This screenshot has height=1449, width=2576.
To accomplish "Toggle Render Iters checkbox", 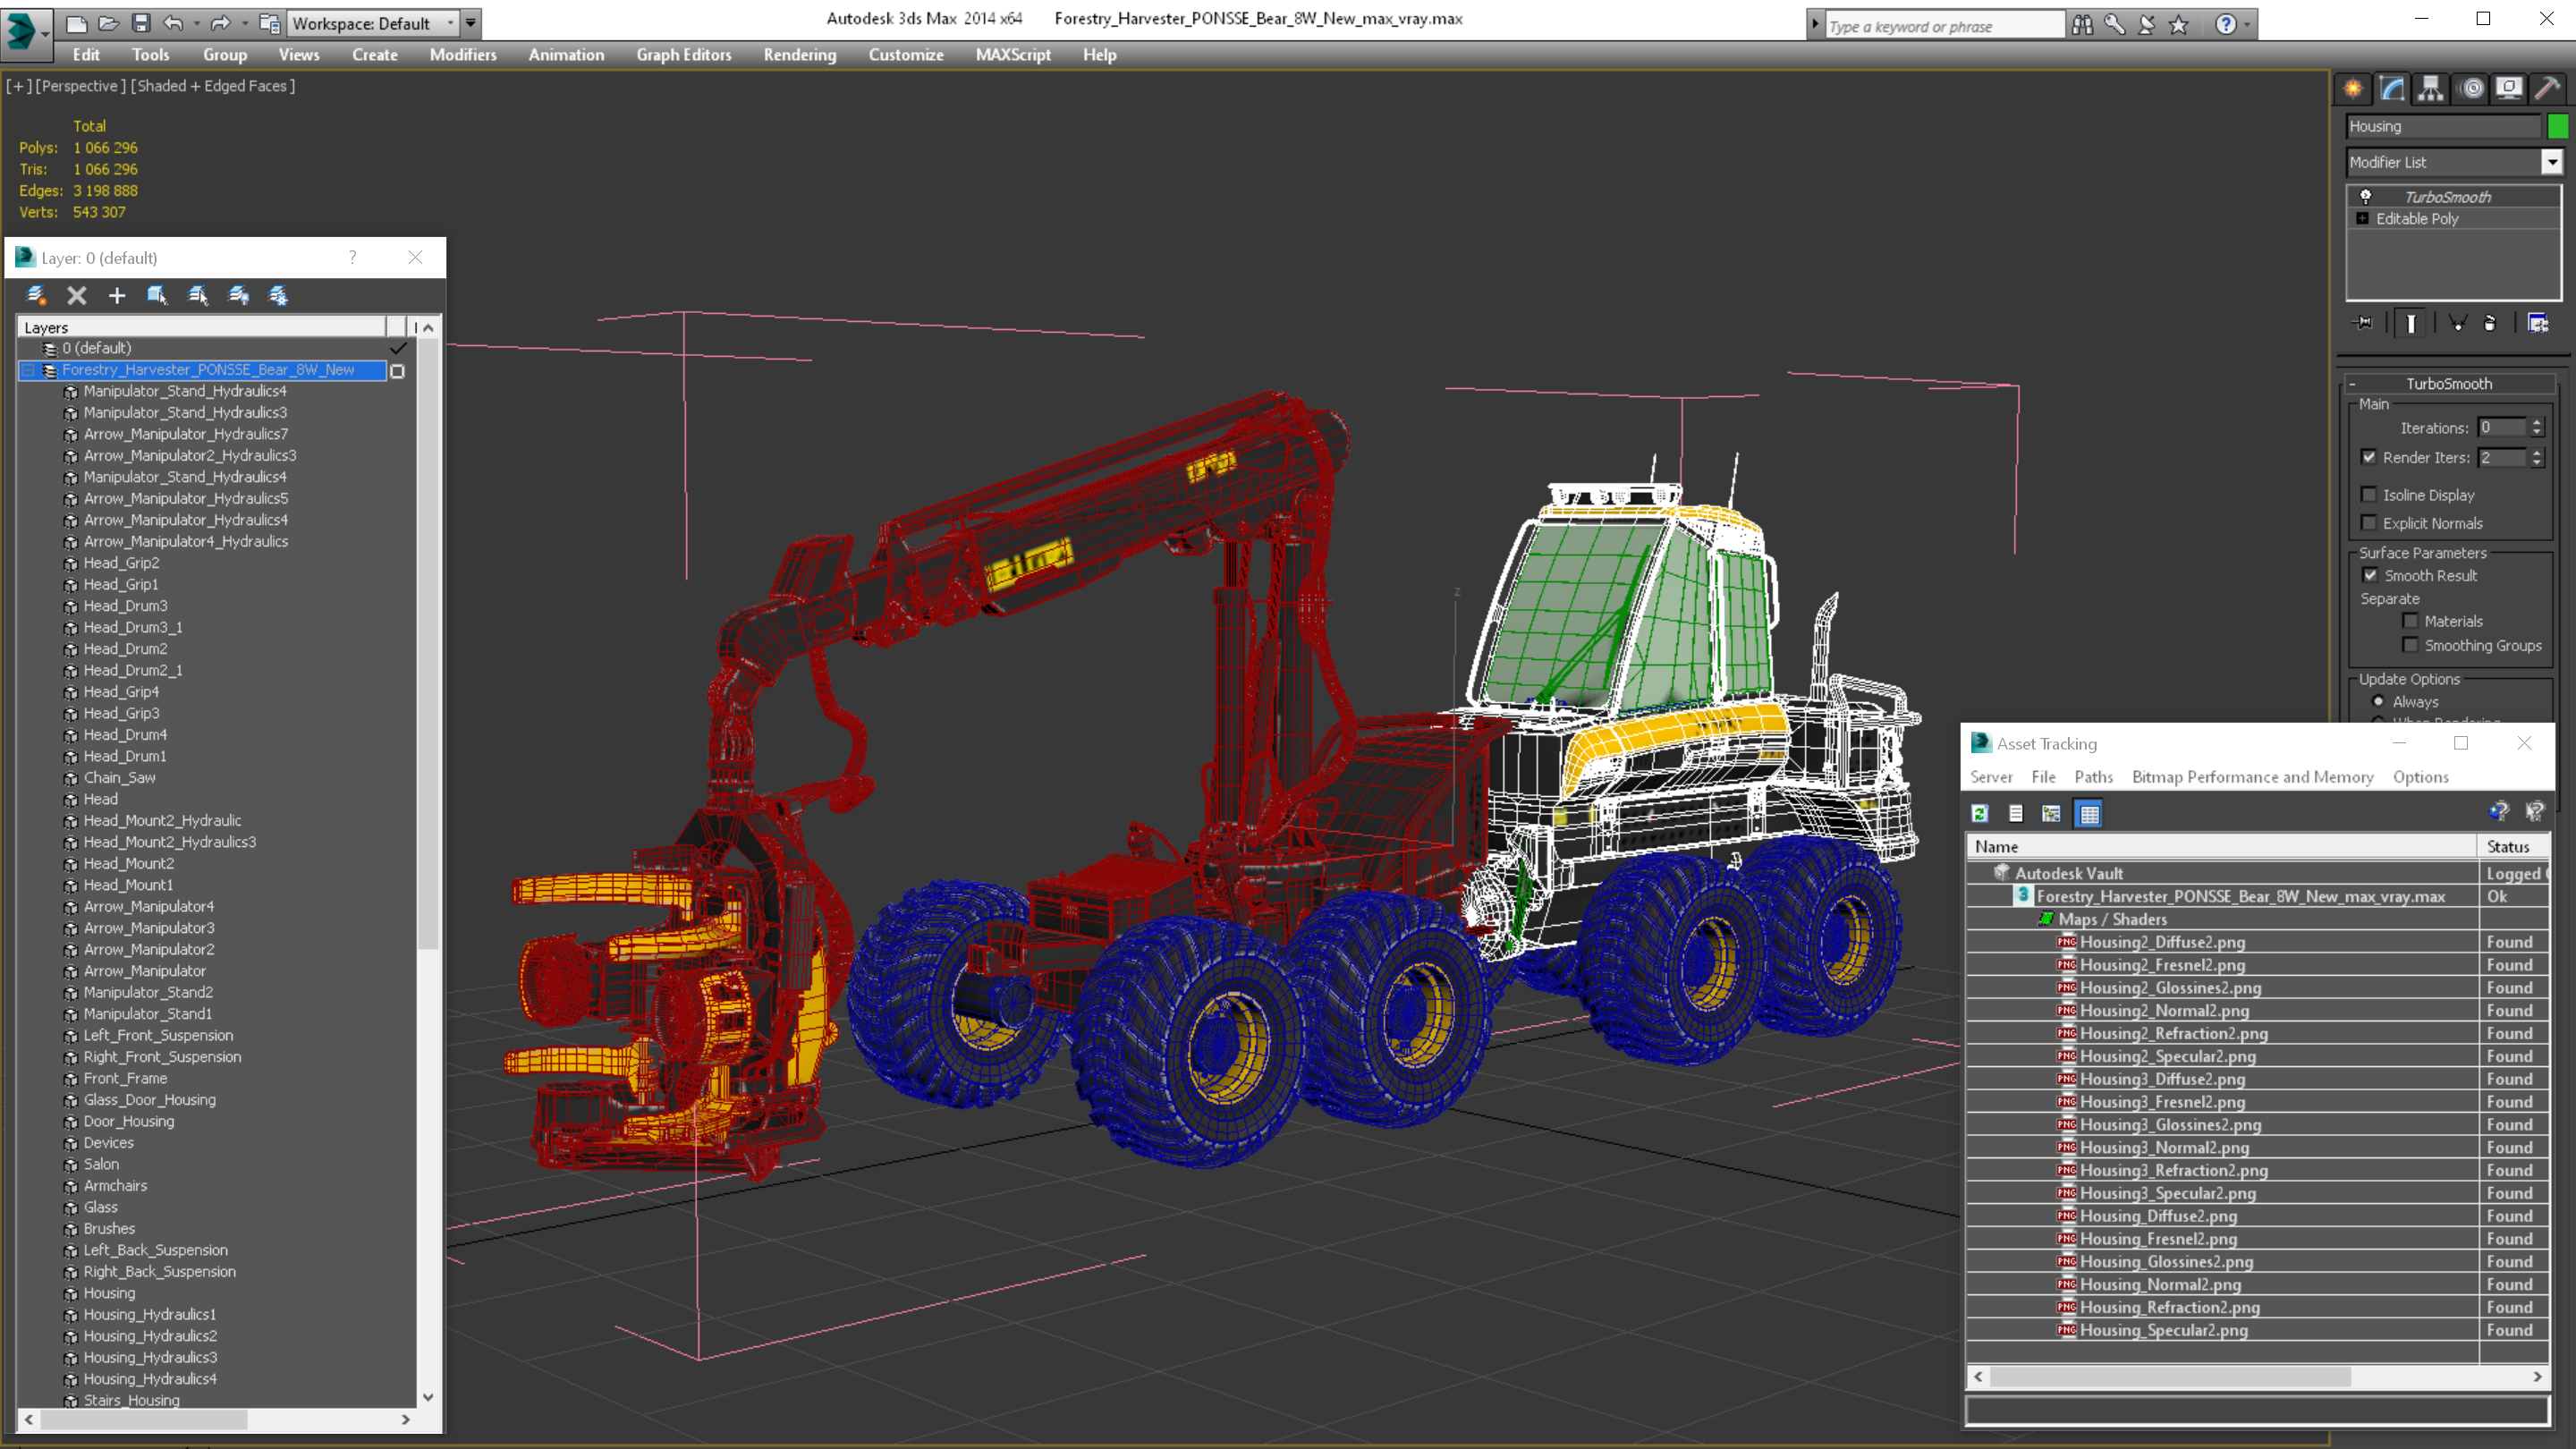I will 2369,457.
